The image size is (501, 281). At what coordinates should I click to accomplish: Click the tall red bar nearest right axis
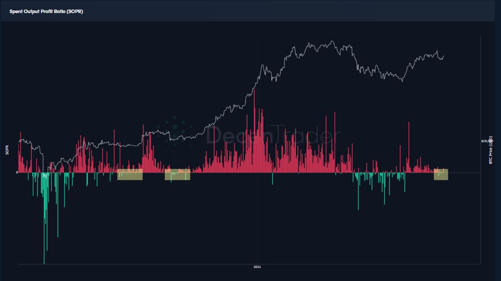click(409, 145)
